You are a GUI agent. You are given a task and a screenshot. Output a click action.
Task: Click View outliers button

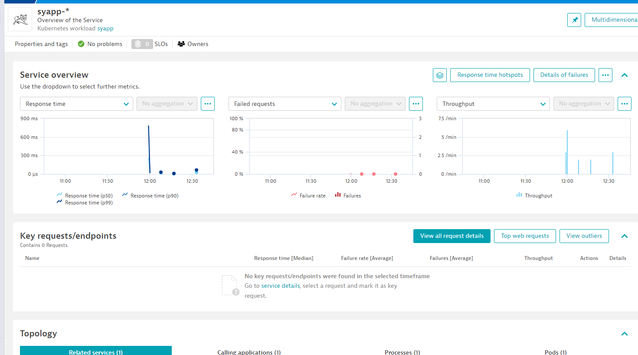pos(584,236)
